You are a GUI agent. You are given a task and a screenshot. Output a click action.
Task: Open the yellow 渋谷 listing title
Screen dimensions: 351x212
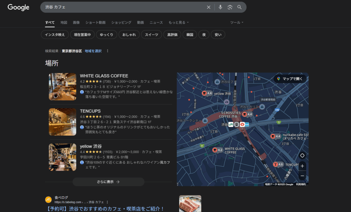[x=91, y=146]
